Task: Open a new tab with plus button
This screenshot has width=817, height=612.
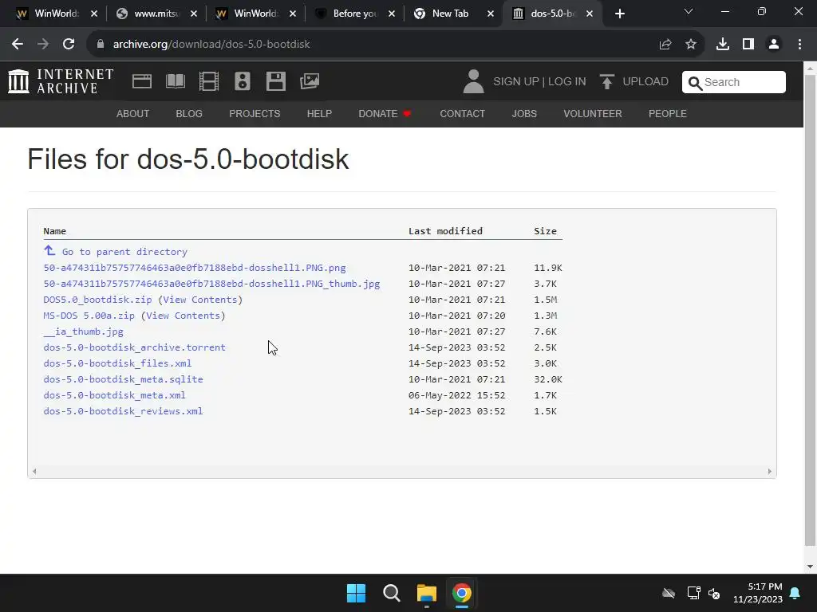Action: coord(619,14)
